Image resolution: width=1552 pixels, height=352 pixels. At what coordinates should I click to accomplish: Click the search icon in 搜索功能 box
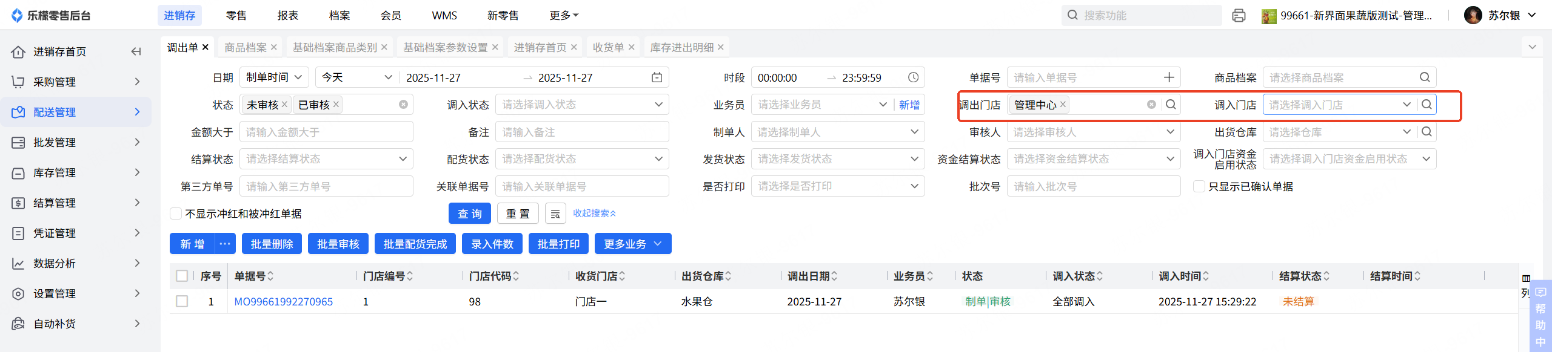pyautogui.click(x=1072, y=15)
